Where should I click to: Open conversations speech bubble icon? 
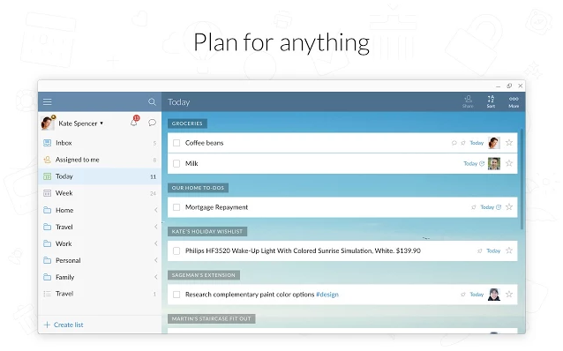coord(153,123)
